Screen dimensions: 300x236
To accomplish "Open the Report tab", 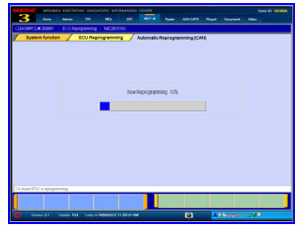I will (x=210, y=19).
